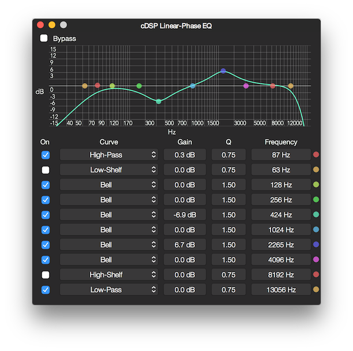Edit the 87 Hz frequency field
This screenshot has width=353, height=351.
click(281, 155)
